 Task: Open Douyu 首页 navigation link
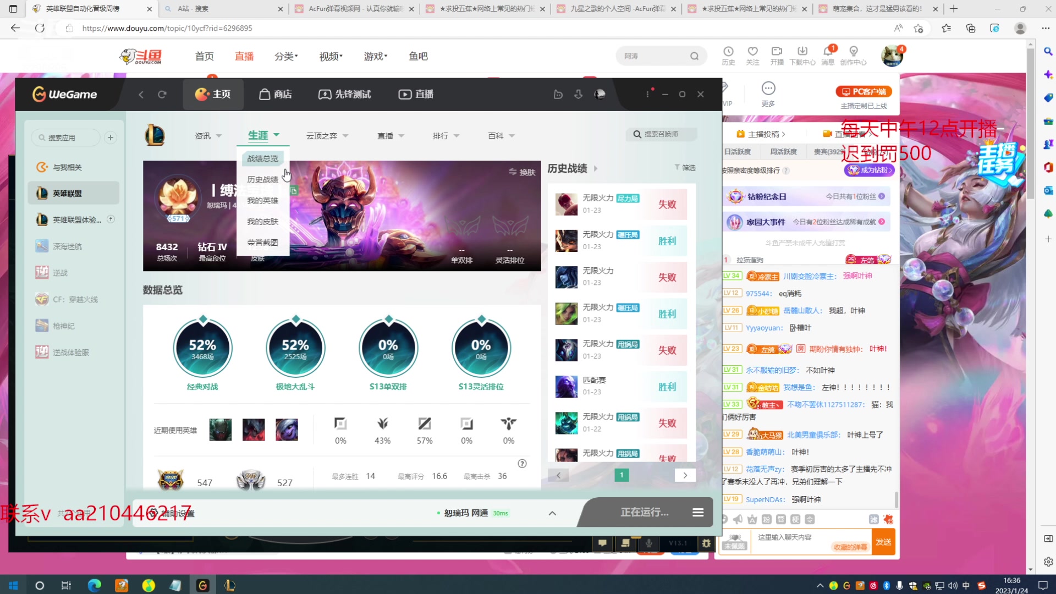click(x=204, y=56)
